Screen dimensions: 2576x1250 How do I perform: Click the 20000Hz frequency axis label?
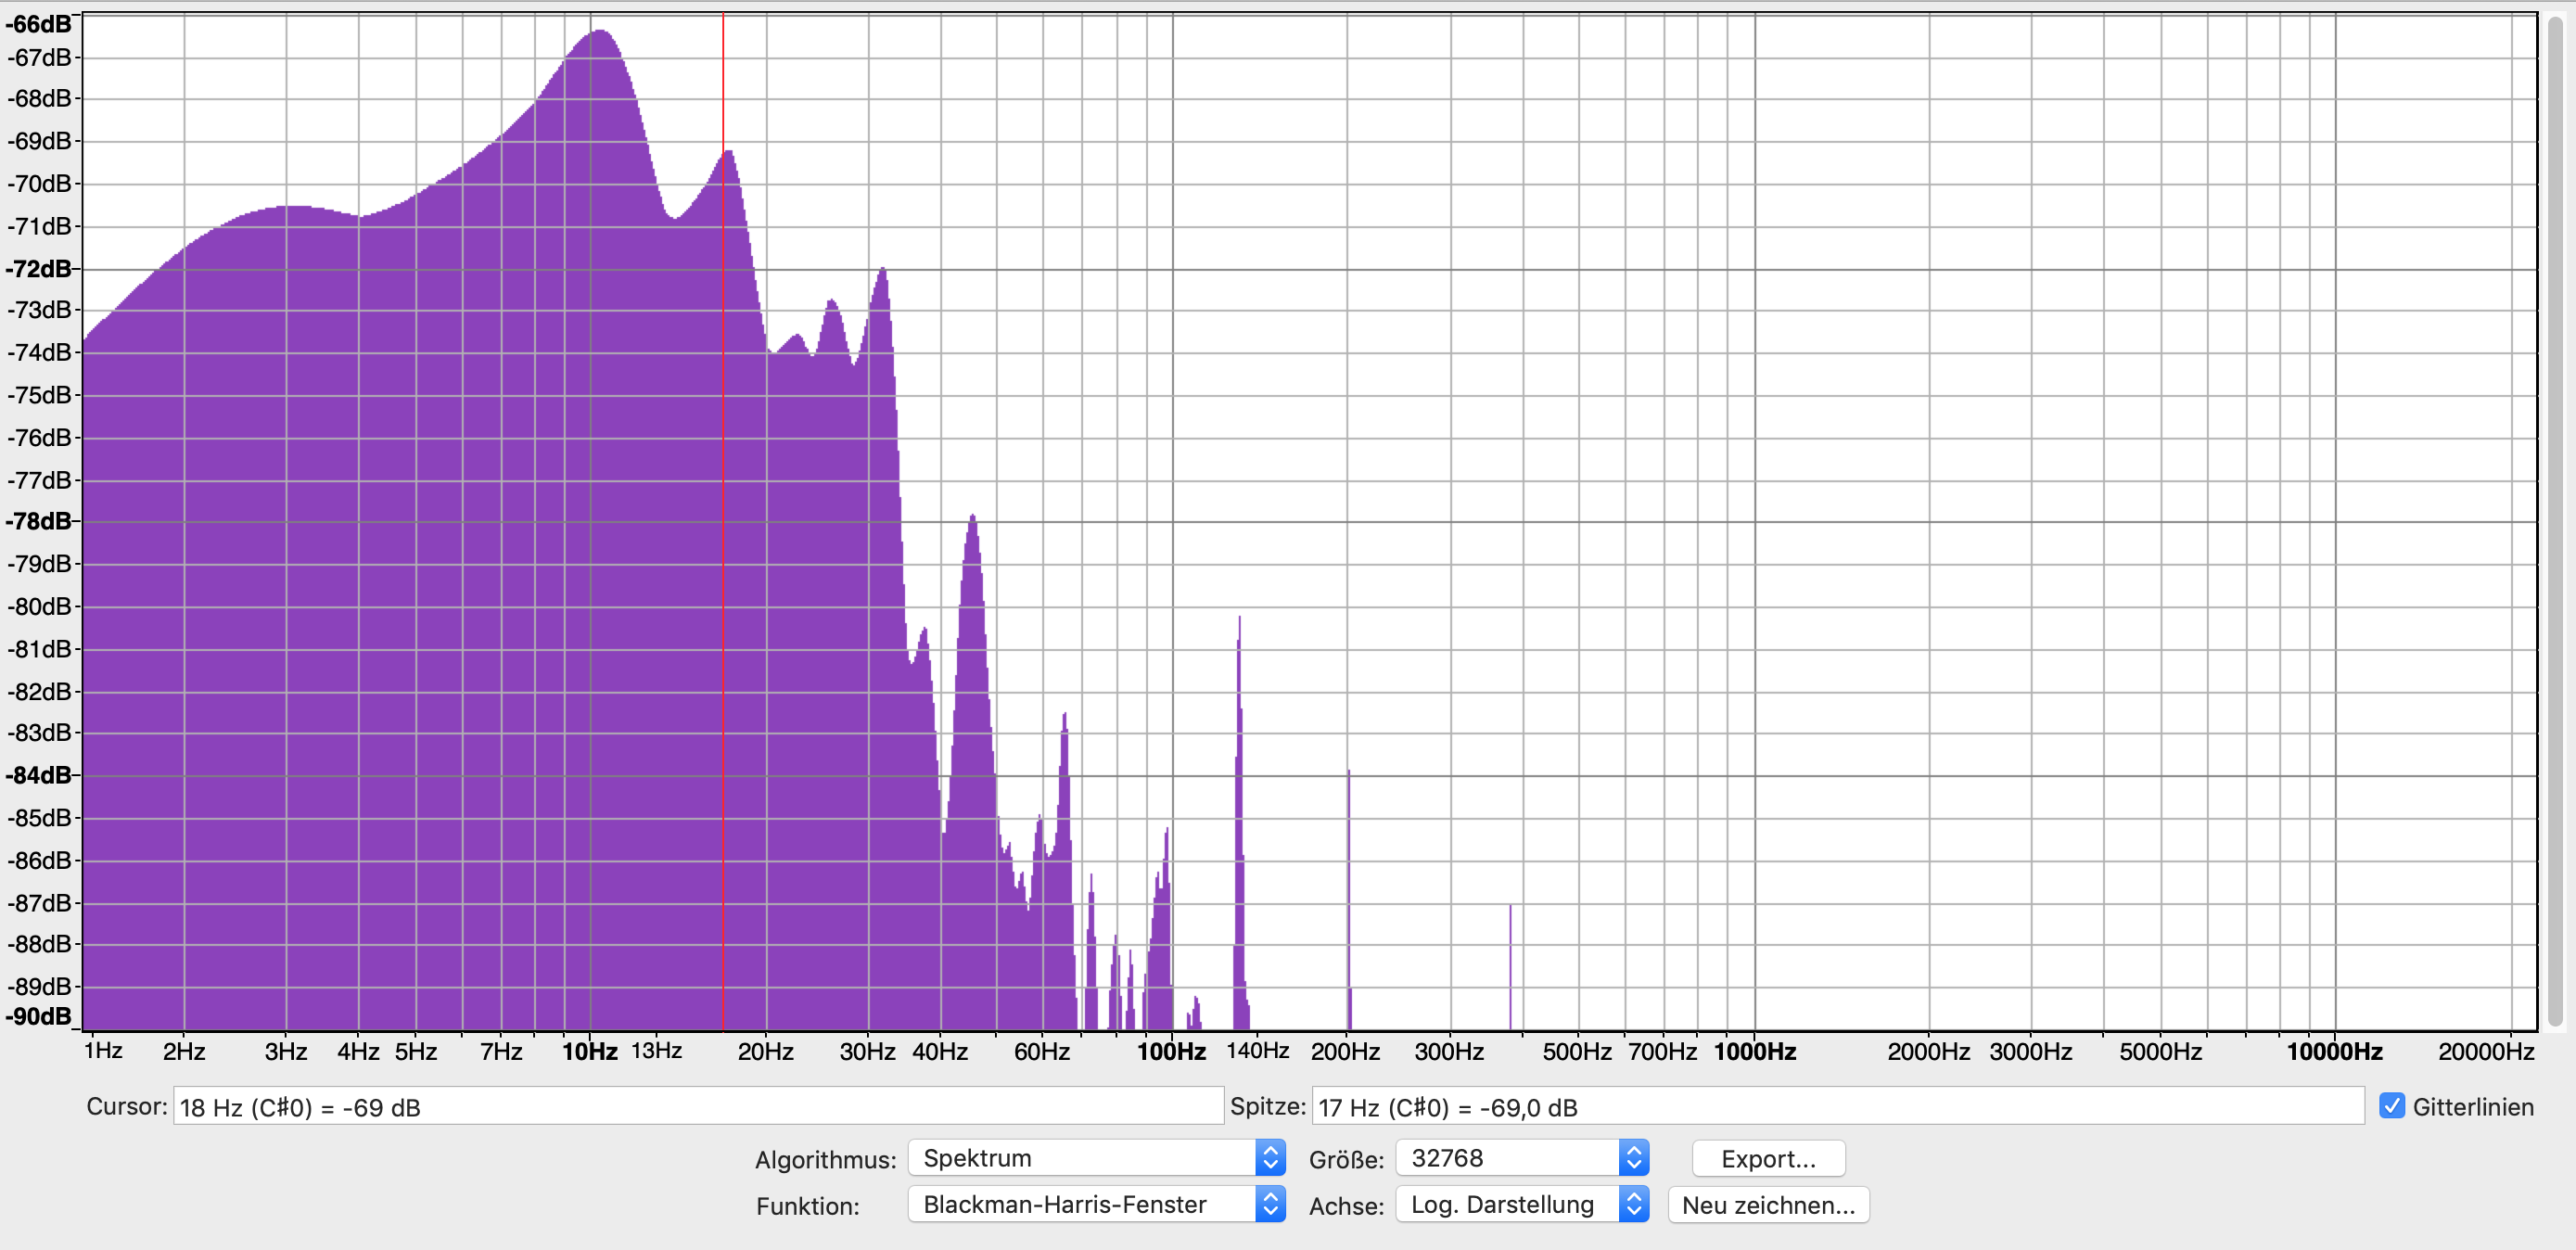[2485, 1051]
